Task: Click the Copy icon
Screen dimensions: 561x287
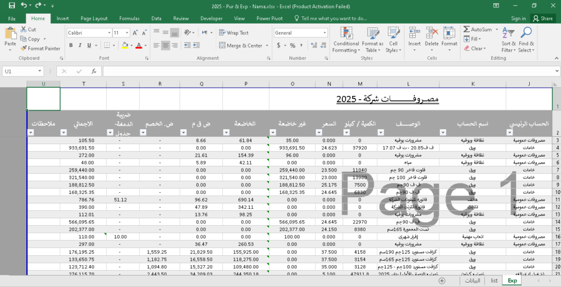Action: pyautogui.click(x=24, y=39)
